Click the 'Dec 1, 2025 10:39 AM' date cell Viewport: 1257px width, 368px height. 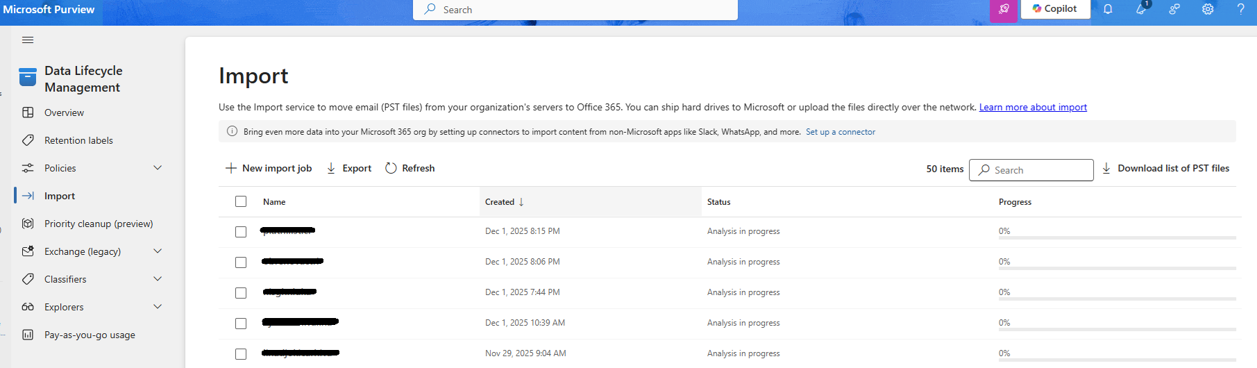(x=525, y=323)
